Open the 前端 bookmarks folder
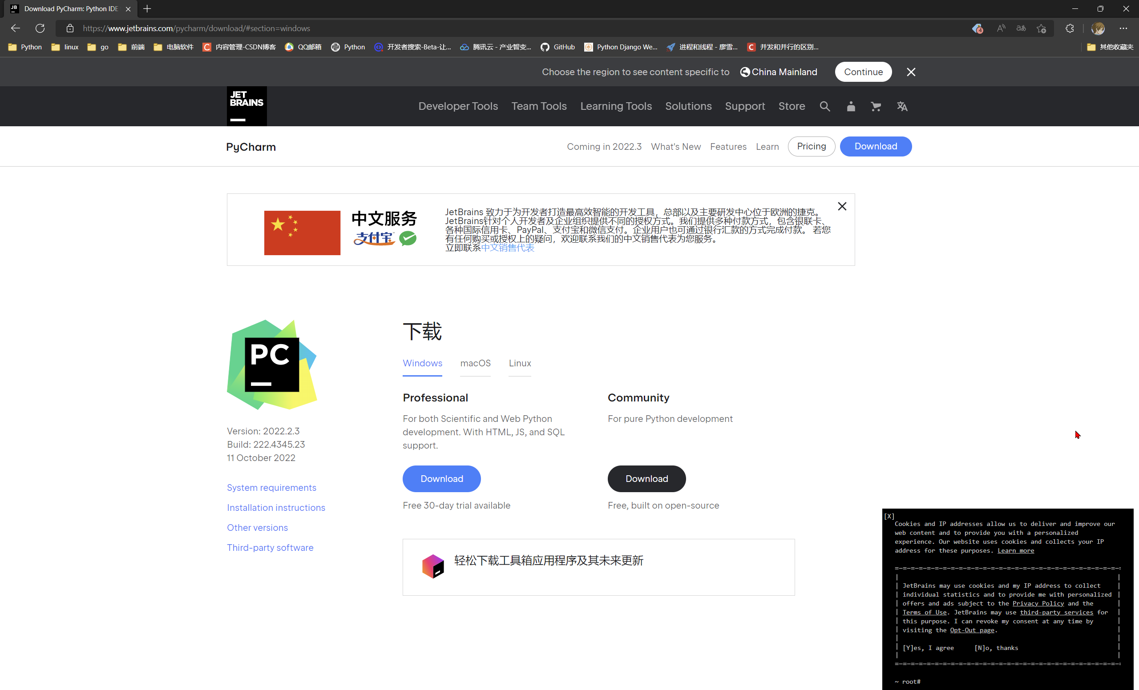Image resolution: width=1139 pixels, height=690 pixels. click(x=132, y=47)
